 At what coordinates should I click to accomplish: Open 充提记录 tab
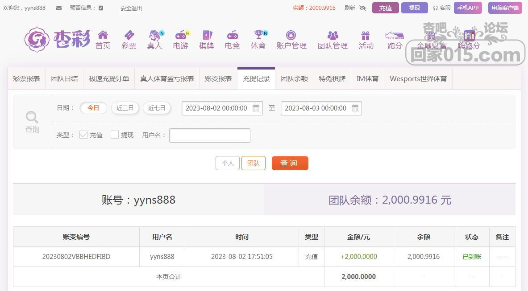(256, 78)
